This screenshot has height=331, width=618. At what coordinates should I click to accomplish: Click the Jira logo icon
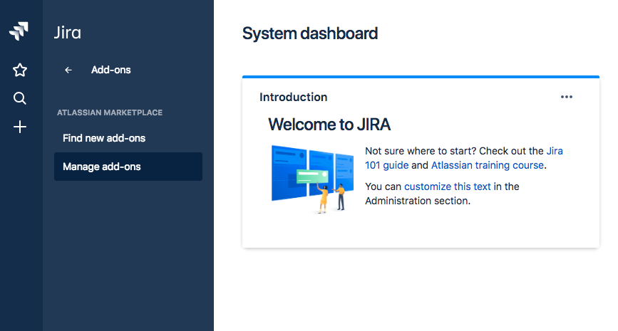point(19,31)
